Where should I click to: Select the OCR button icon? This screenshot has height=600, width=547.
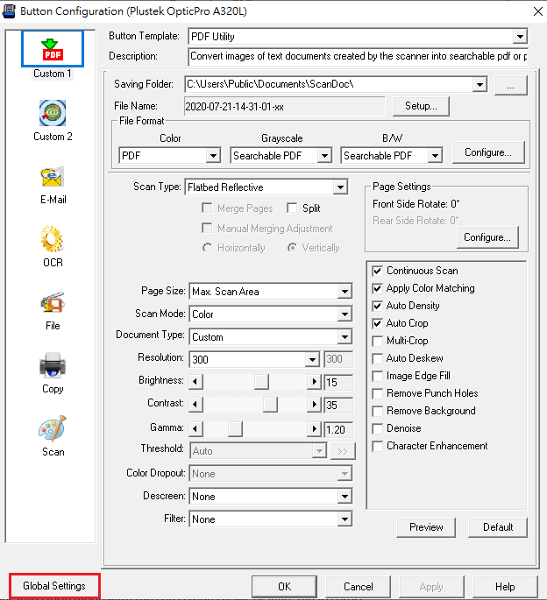click(53, 239)
